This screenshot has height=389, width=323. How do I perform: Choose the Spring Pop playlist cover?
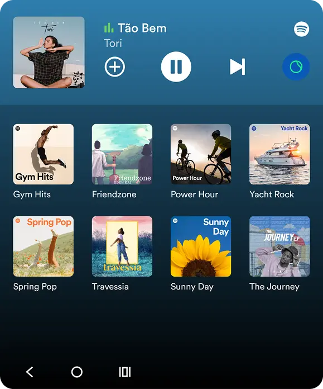[44, 246]
